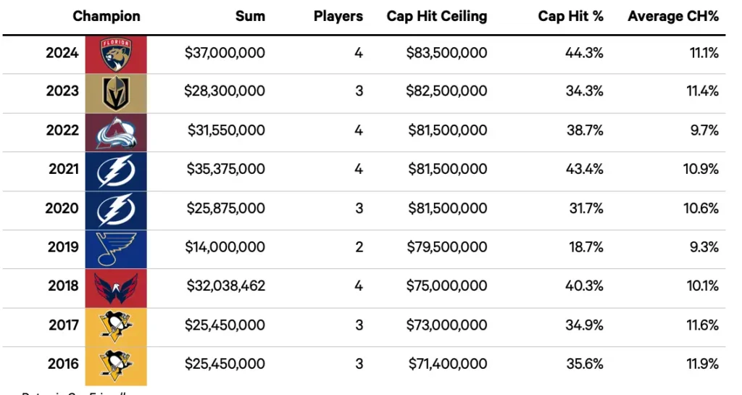This screenshot has width=742, height=395.
Task: Click the Cap Hit % column header
Action: tap(570, 16)
